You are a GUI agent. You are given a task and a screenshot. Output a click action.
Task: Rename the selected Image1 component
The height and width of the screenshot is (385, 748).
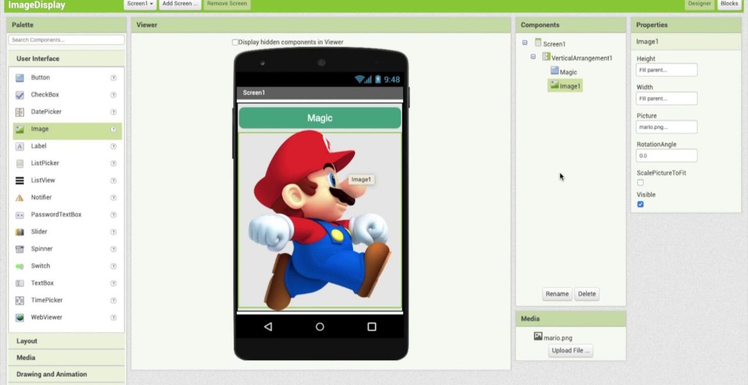pyautogui.click(x=557, y=294)
